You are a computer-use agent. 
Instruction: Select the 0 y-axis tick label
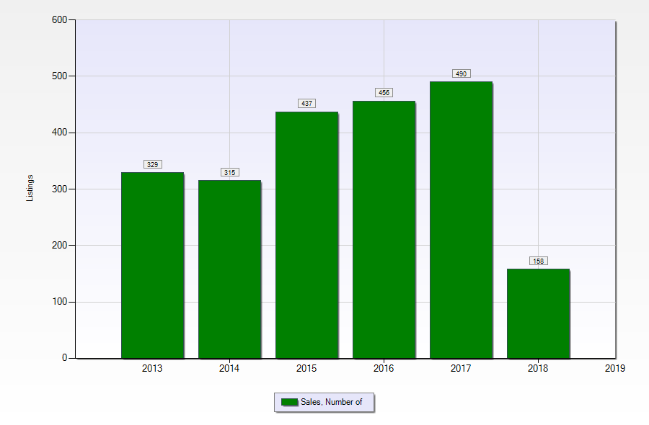pyautogui.click(x=65, y=357)
